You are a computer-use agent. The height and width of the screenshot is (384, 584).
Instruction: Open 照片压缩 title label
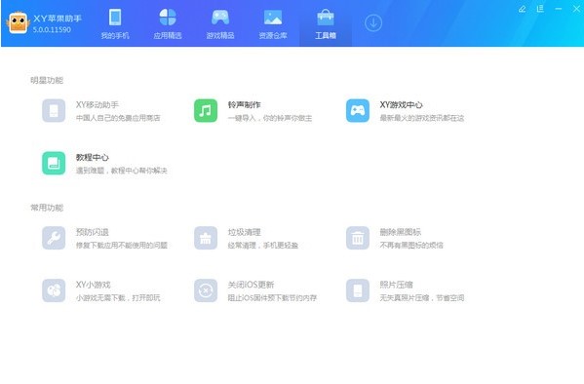[x=396, y=285]
